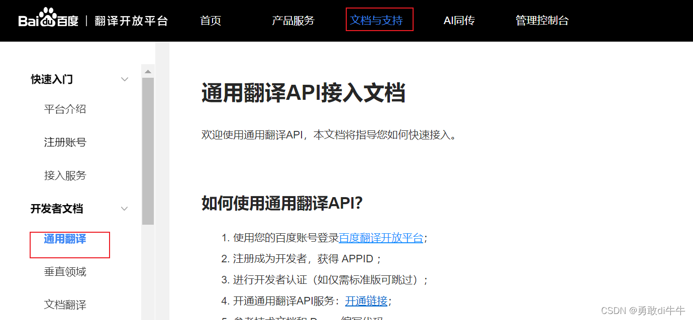The image size is (693, 320).
Task: Open 注册账号 in sidebar
Action: point(65,142)
